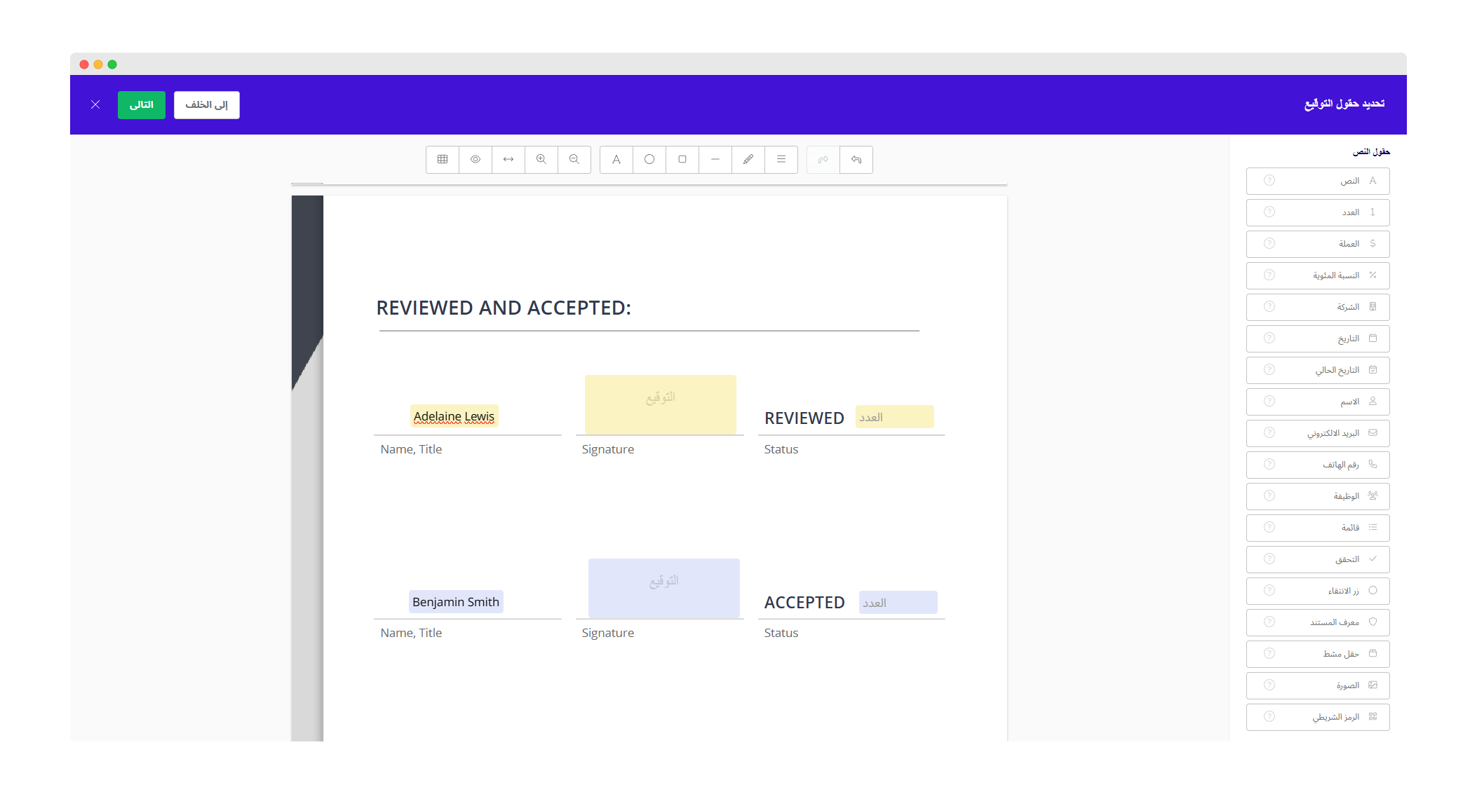Add the التحقق checkbox field

[1318, 559]
